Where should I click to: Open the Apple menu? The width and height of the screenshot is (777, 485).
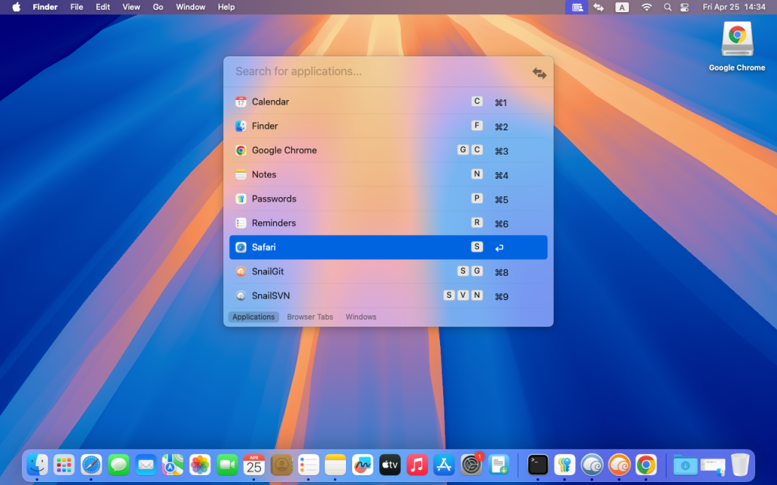[17, 7]
